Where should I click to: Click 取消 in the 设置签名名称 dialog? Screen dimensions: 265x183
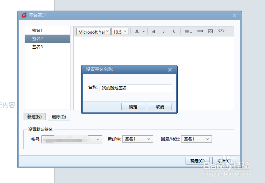tap(160, 107)
